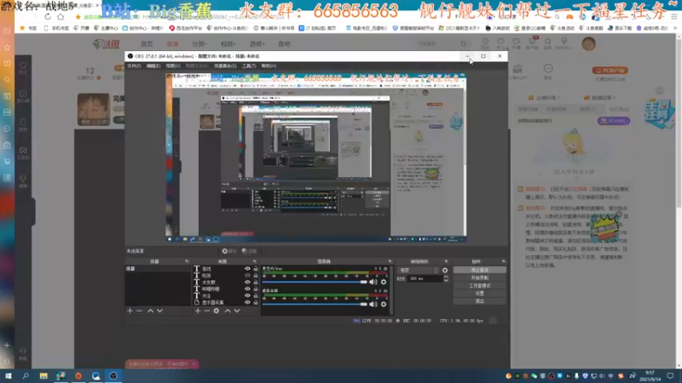Click 开始录制 button in OBS controls
682x383 pixels.
[x=479, y=278]
